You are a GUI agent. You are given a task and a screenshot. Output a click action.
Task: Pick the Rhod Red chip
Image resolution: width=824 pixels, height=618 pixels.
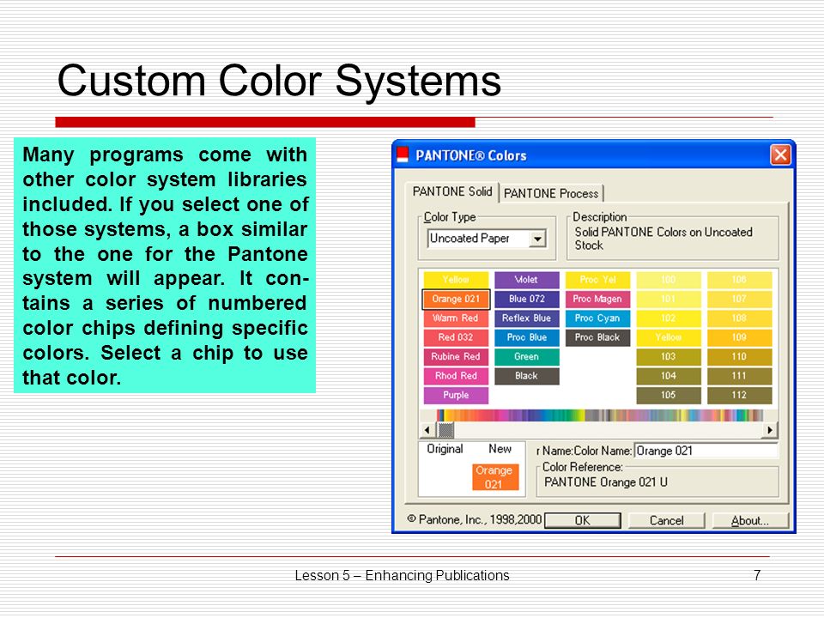(456, 376)
